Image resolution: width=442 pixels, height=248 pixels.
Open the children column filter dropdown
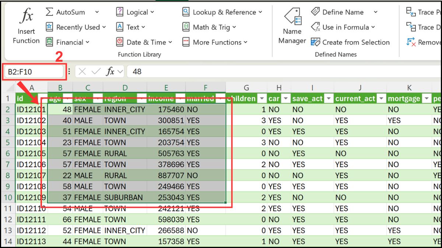(262, 98)
